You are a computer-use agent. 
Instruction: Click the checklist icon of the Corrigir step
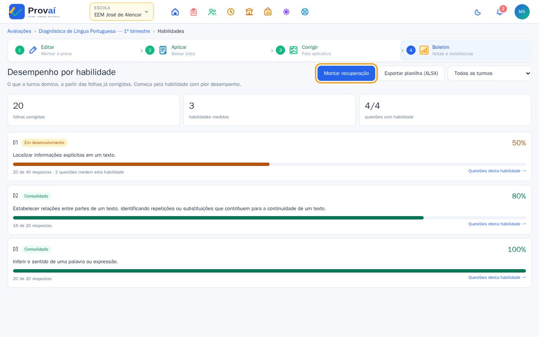(294, 50)
